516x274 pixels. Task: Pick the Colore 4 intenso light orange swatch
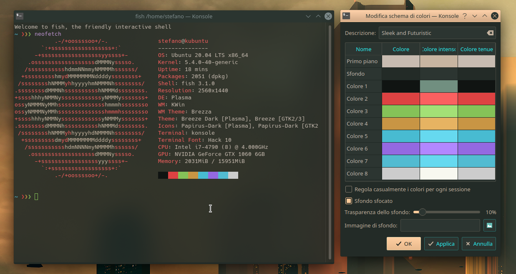click(x=439, y=123)
